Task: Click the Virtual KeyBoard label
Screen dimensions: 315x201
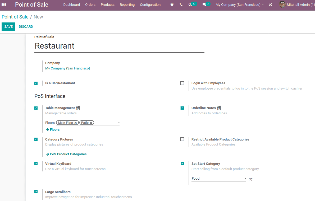Action: tap(58, 164)
